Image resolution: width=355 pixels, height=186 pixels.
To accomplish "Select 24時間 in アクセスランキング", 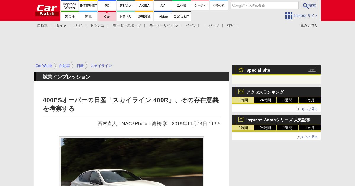I will [x=265, y=100].
